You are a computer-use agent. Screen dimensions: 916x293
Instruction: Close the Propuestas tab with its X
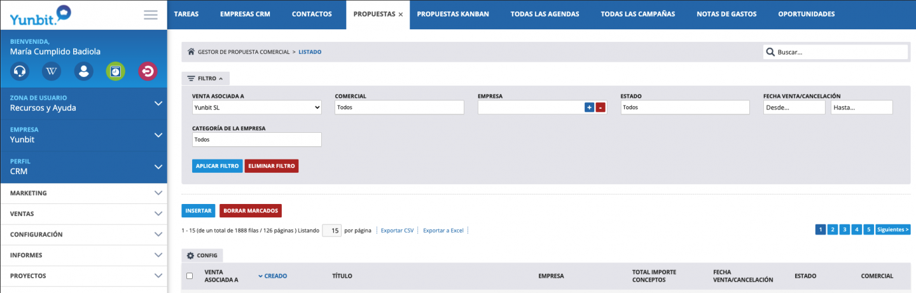click(x=401, y=14)
